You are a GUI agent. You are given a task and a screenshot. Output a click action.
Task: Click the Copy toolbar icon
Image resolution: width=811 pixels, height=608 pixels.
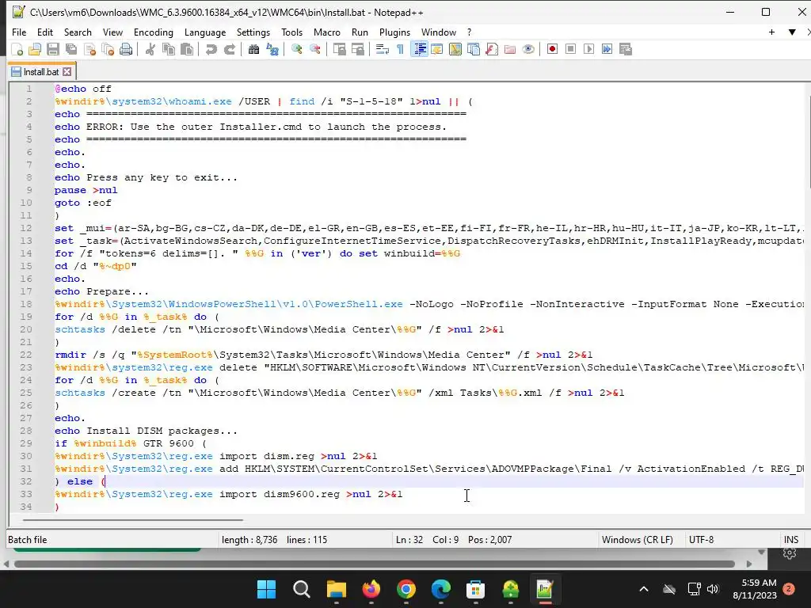pos(169,49)
